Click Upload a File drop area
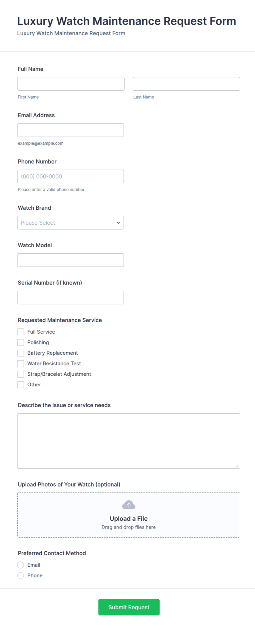Screen dimensions: 255x629 [x=129, y=515]
